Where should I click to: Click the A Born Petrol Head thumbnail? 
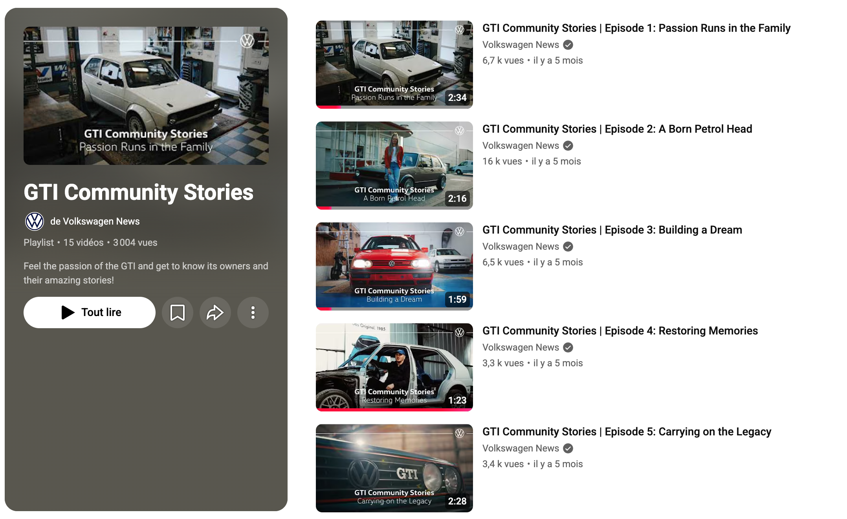point(394,166)
